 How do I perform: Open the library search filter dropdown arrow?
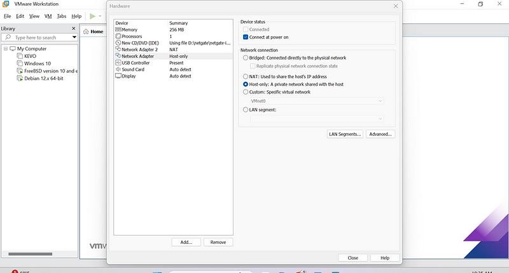tap(74, 37)
